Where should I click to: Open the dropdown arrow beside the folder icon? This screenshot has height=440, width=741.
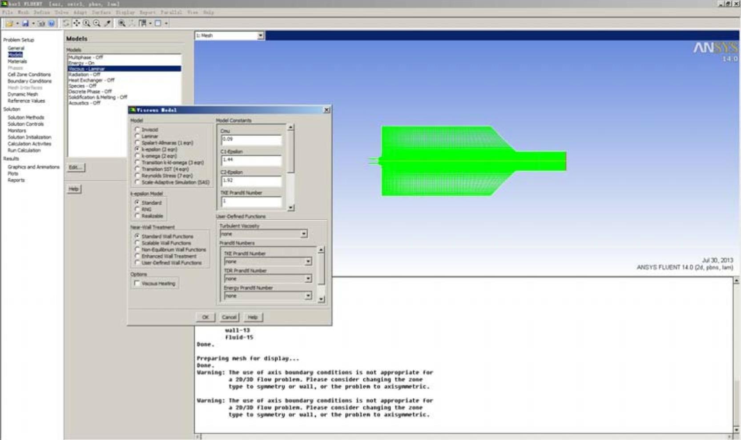coord(17,23)
